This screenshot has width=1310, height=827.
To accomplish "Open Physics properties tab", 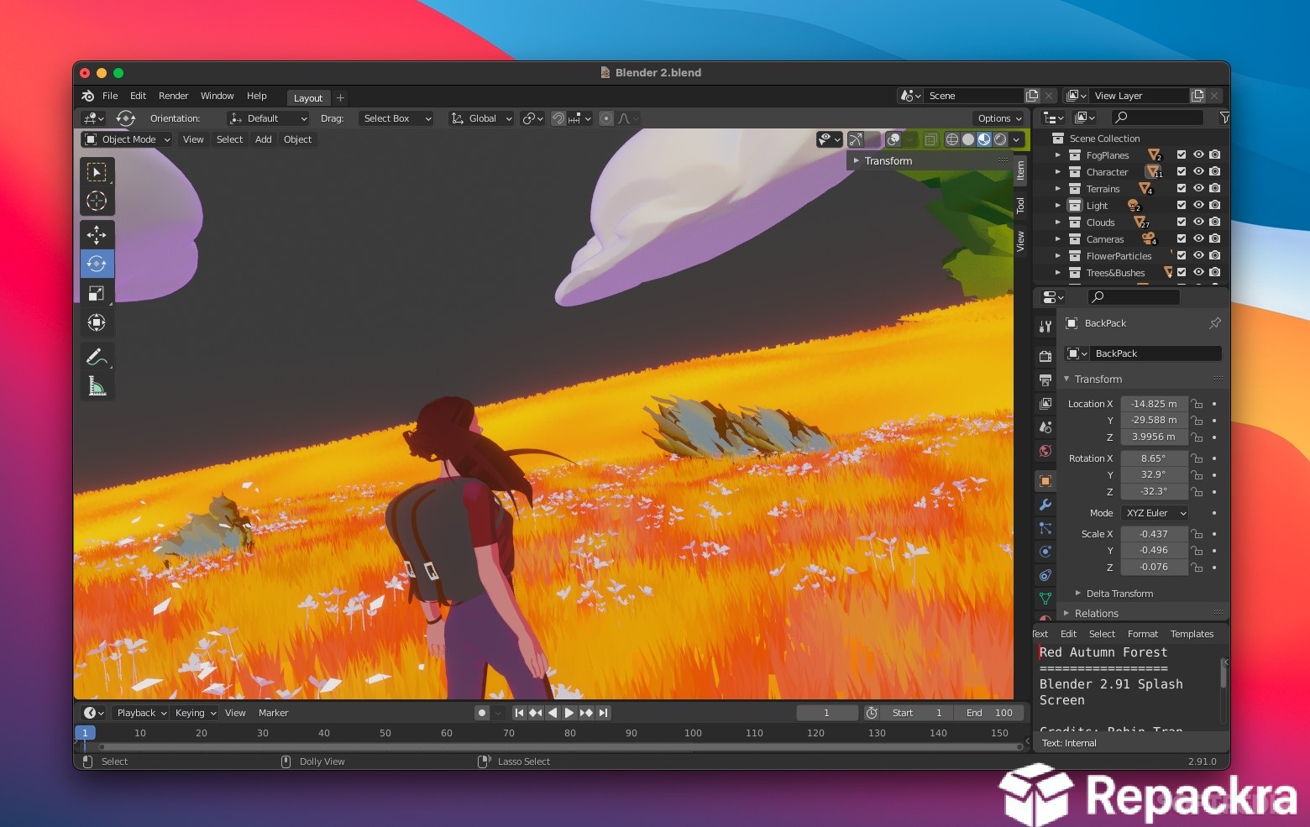I will [1045, 552].
